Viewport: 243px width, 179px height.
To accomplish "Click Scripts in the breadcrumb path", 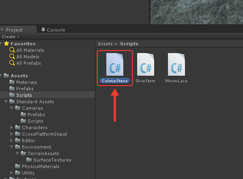I will point(129,44).
